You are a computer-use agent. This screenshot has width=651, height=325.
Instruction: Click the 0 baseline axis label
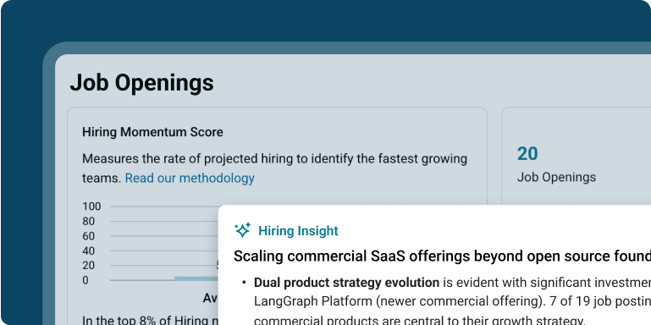(x=86, y=280)
